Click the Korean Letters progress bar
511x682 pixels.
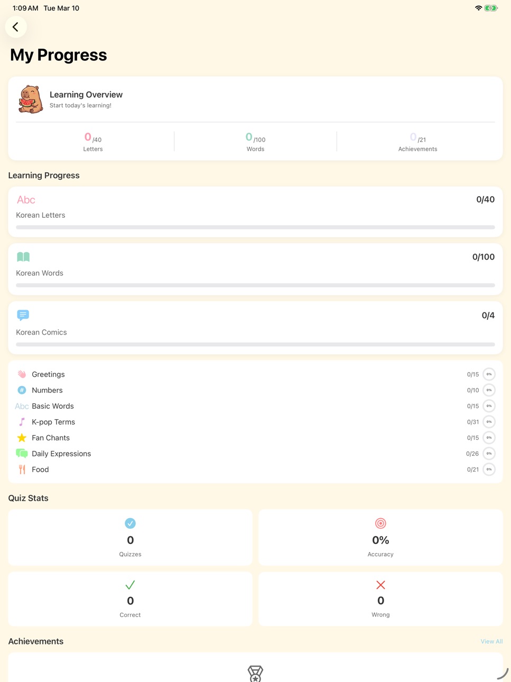point(255,227)
